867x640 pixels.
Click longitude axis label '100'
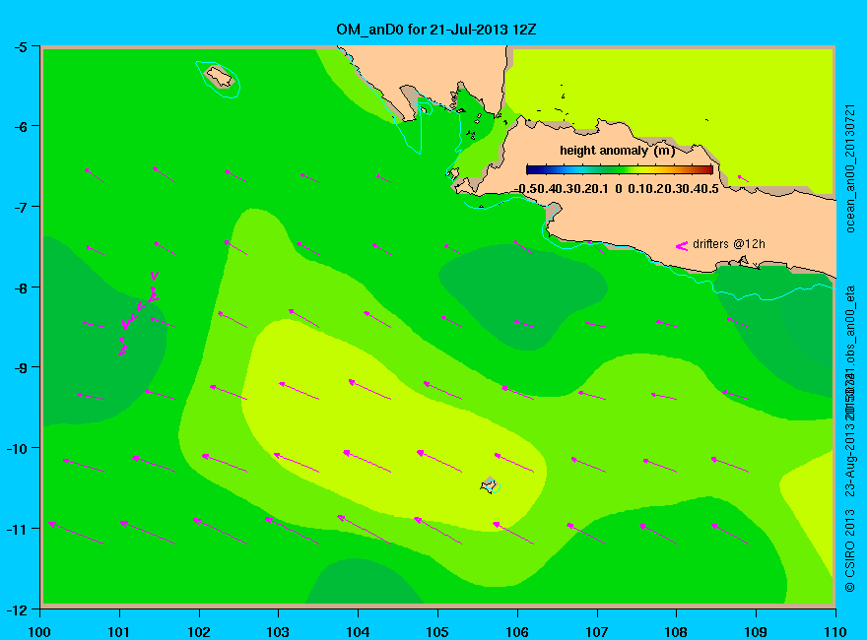(x=39, y=632)
